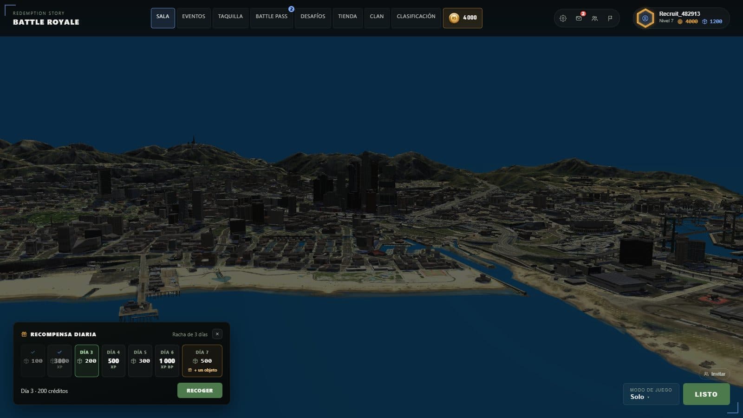Click the player avatar hexagon badge
Screen dimensions: 743x418
645,18
